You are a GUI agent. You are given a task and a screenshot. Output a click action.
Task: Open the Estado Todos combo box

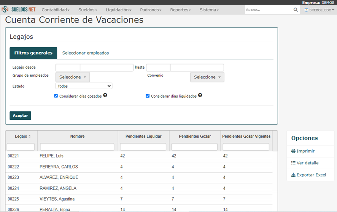[84, 86]
